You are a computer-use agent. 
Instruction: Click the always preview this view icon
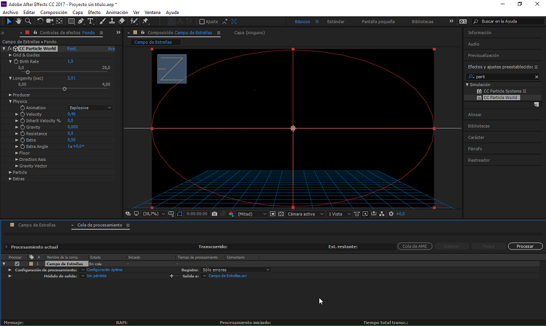click(x=128, y=214)
